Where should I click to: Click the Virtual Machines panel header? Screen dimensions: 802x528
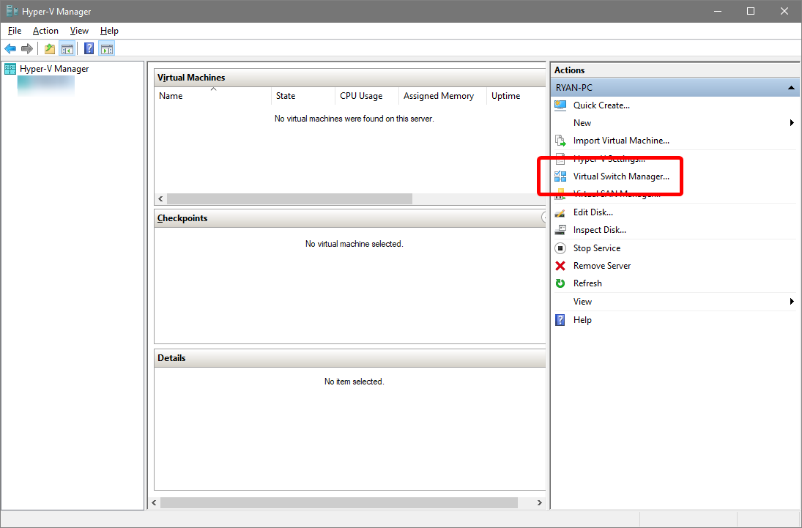click(x=350, y=78)
